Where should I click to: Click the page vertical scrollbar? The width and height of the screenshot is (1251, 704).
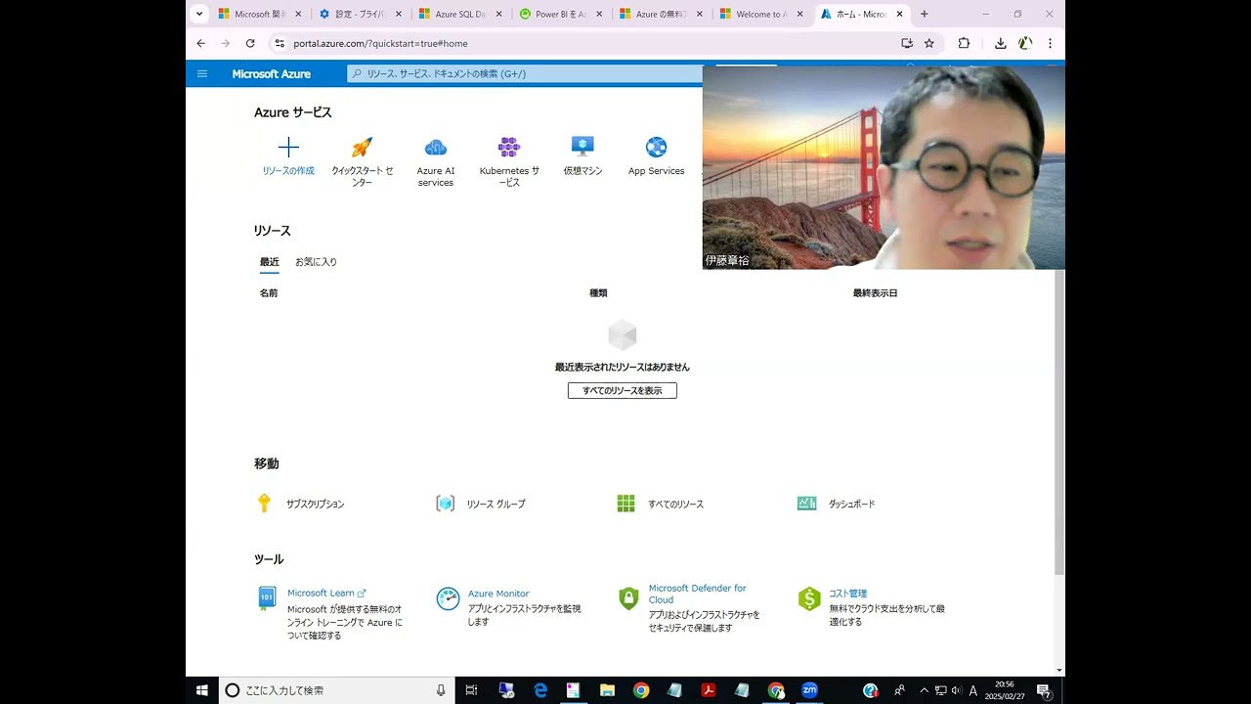point(1059,420)
